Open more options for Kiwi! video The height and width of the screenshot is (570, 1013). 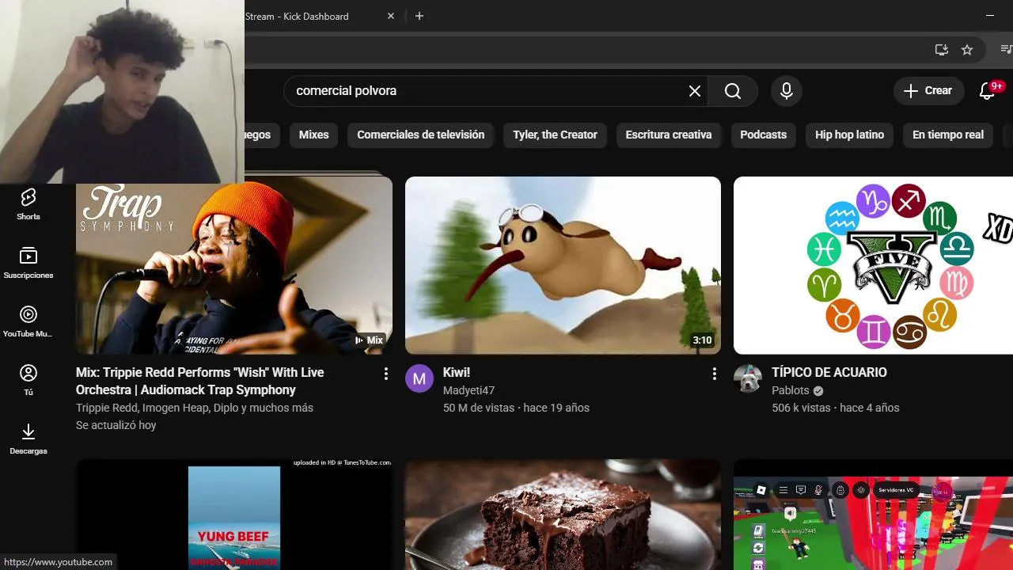pyautogui.click(x=715, y=374)
